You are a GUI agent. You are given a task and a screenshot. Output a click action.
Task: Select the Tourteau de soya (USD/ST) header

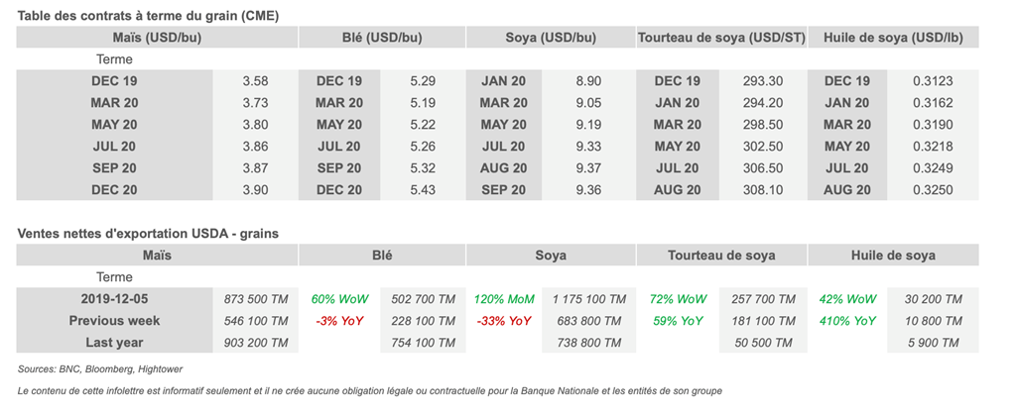[x=720, y=38]
